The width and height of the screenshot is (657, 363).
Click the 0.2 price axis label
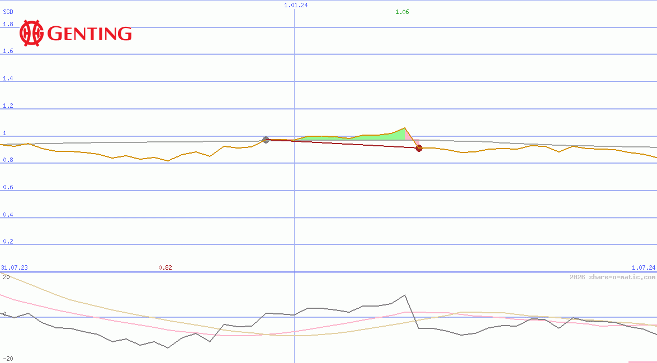[8, 242]
